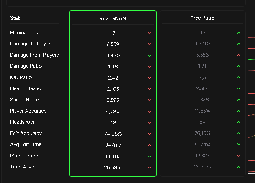Click the red down arrow beside RevoGNAM's Eliminations

(149, 33)
